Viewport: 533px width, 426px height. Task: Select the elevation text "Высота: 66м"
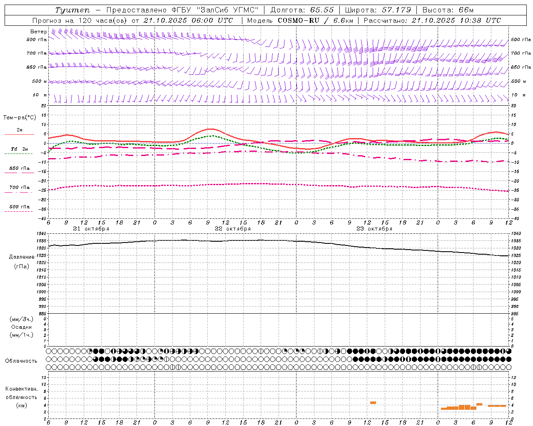[448, 10]
